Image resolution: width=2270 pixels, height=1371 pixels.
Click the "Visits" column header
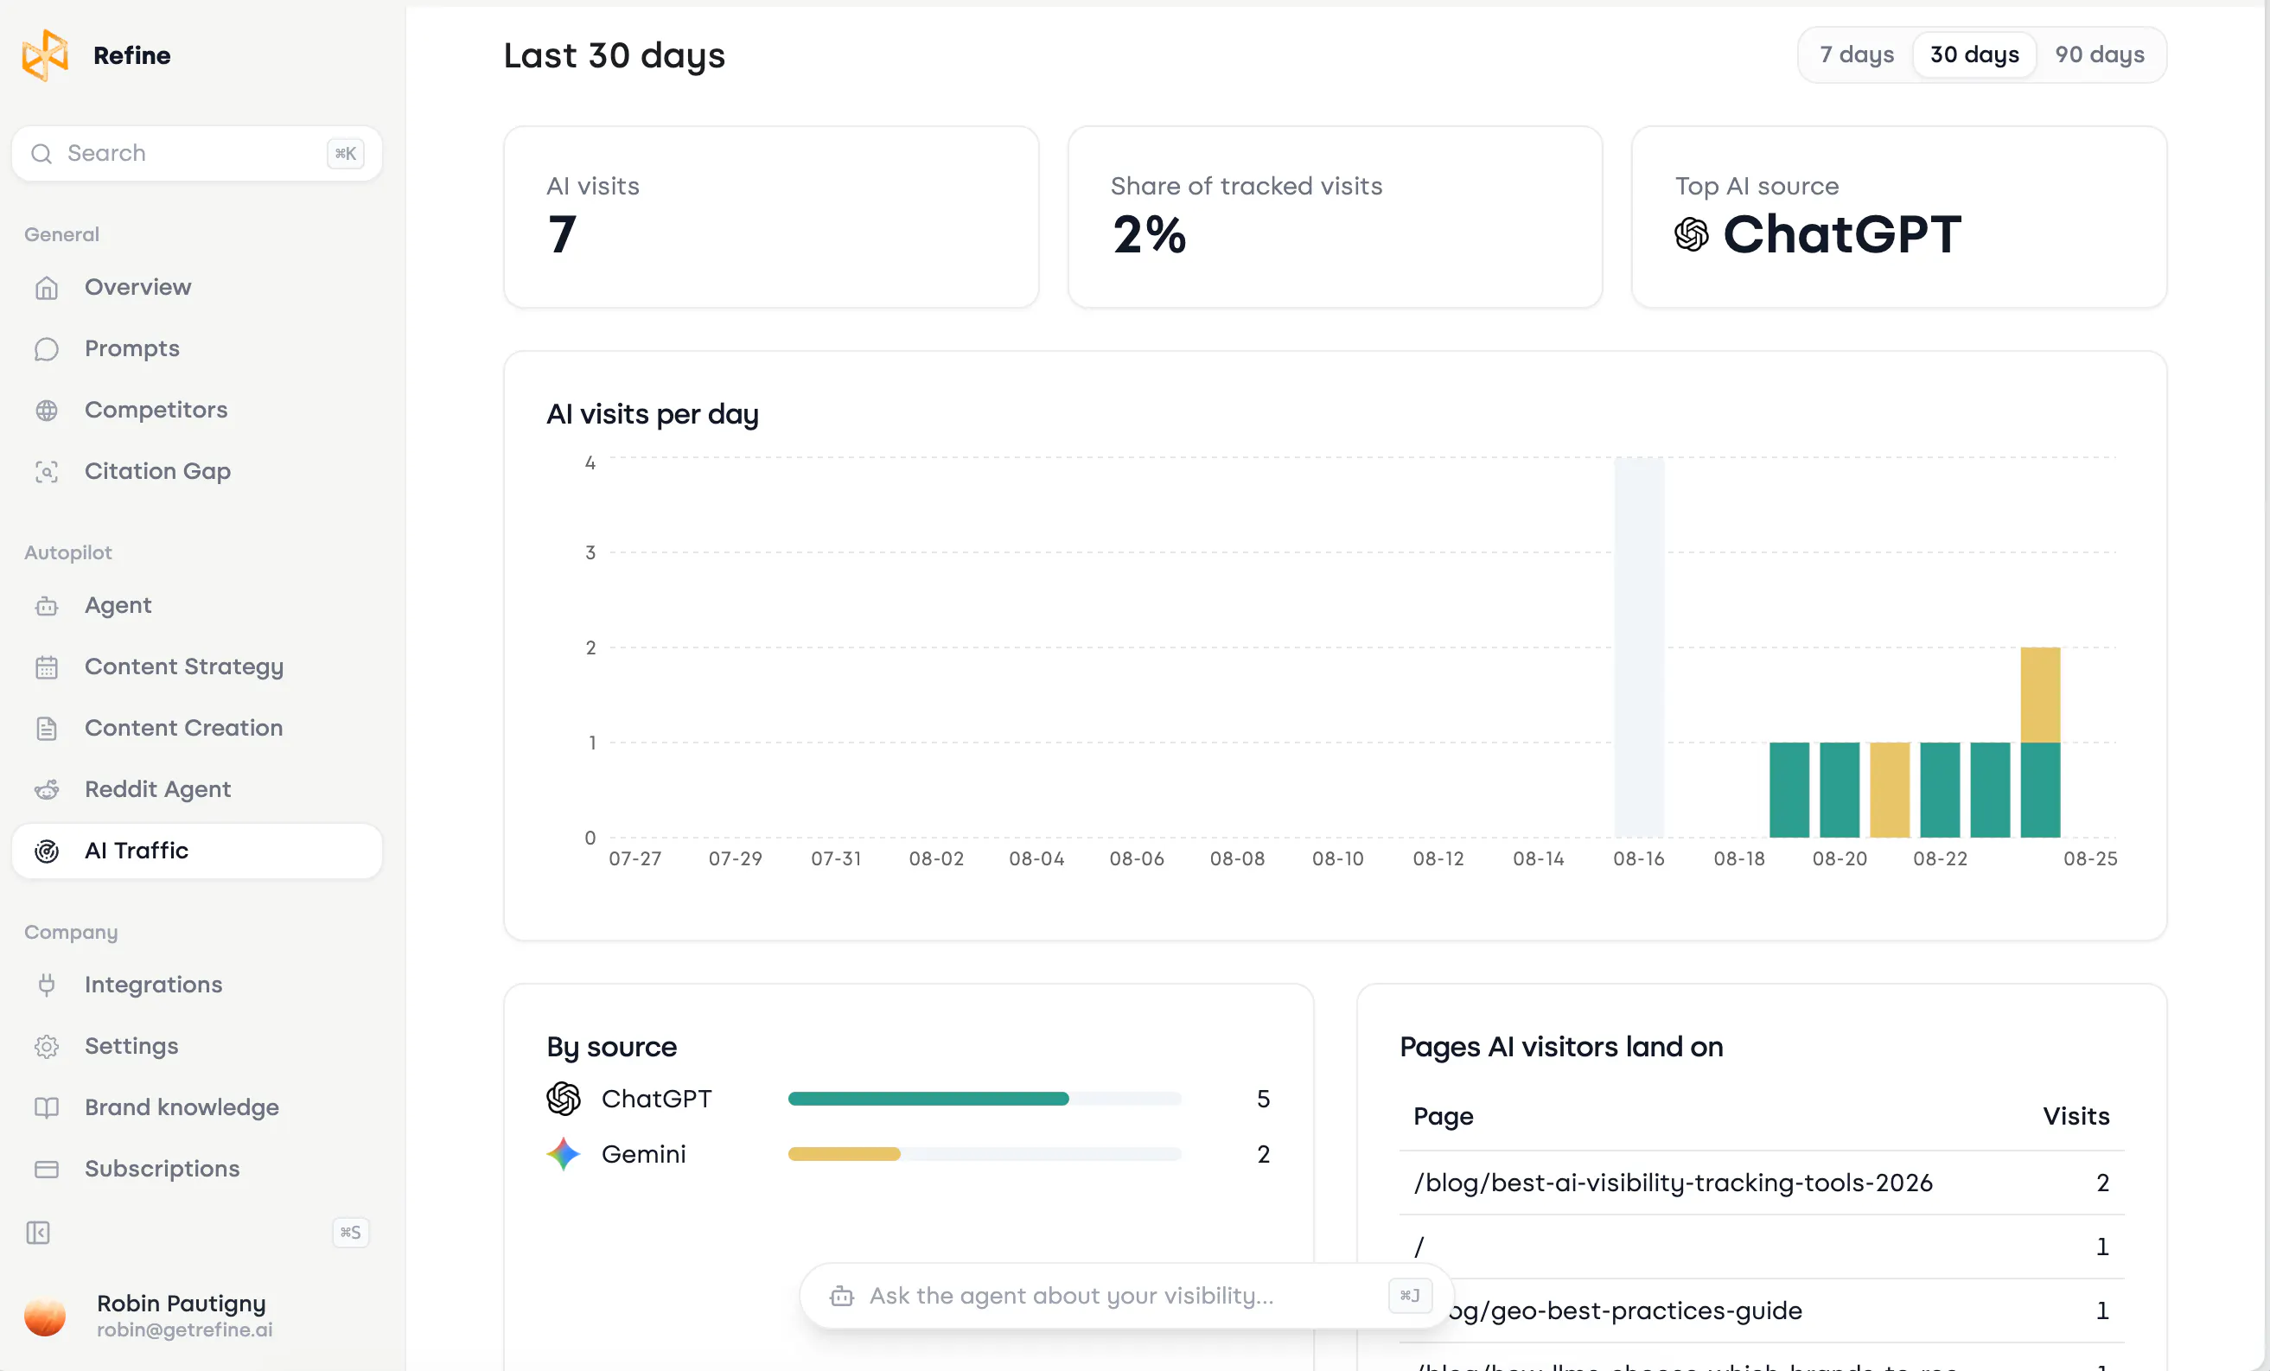point(2076,1117)
